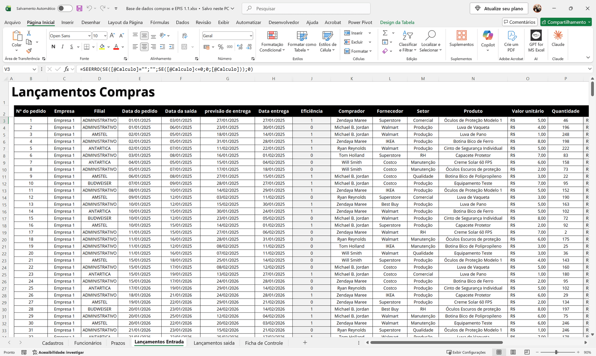Click the increase indent icon

171,47
